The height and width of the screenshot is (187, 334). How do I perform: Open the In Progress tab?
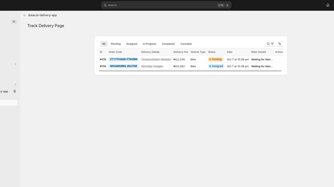click(149, 44)
